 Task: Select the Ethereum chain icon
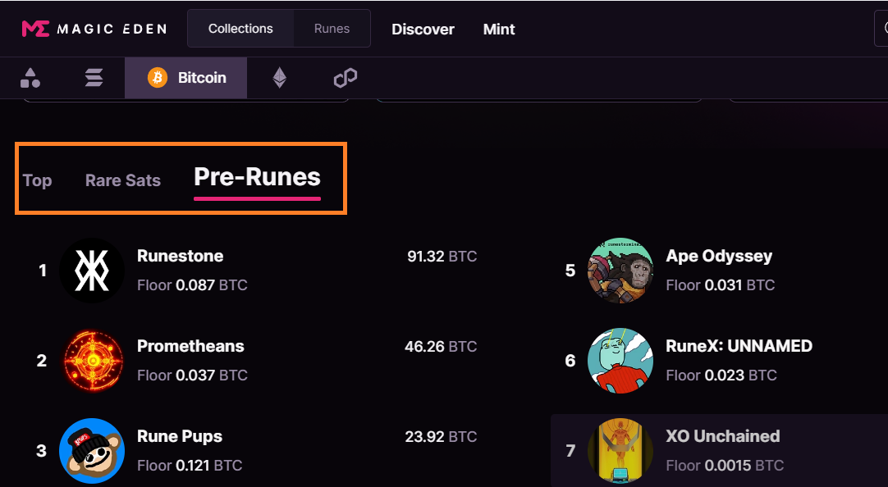(280, 78)
